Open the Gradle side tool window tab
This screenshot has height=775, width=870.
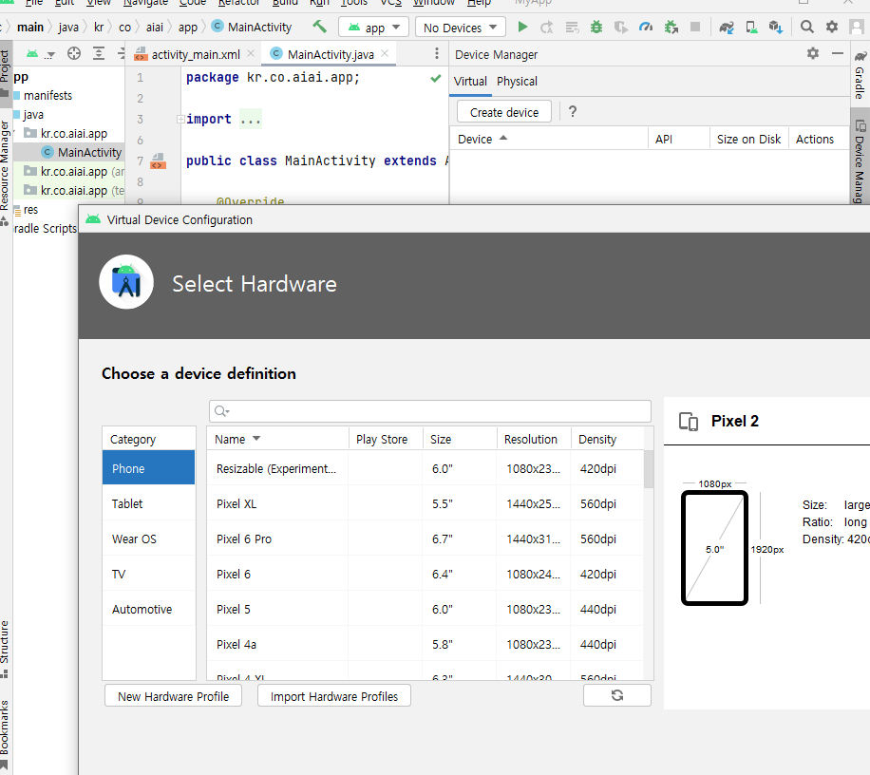(860, 74)
